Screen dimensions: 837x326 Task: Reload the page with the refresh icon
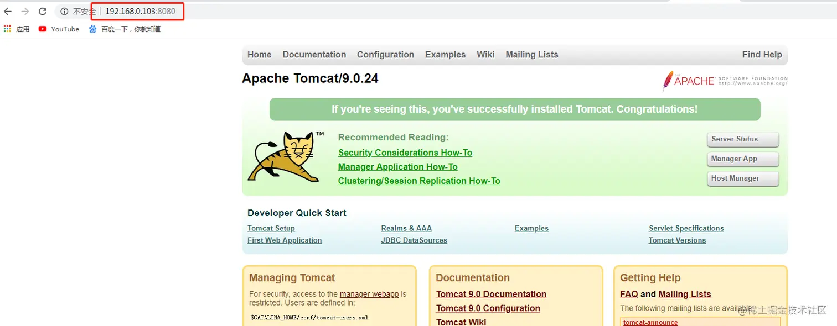point(43,11)
